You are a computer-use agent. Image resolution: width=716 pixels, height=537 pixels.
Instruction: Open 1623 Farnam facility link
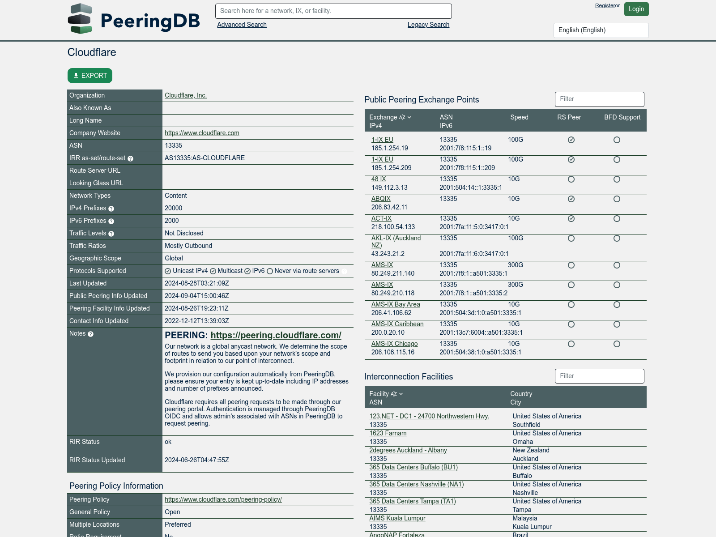(388, 433)
